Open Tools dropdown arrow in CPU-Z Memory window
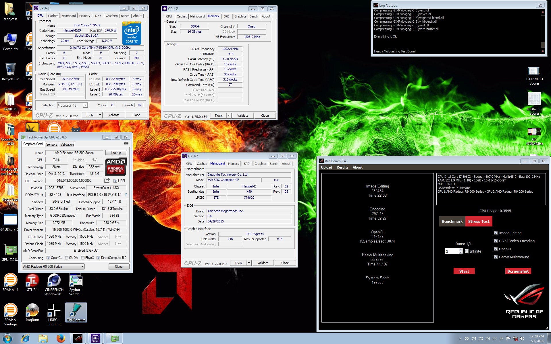The width and height of the screenshot is (551, 344). [x=229, y=116]
